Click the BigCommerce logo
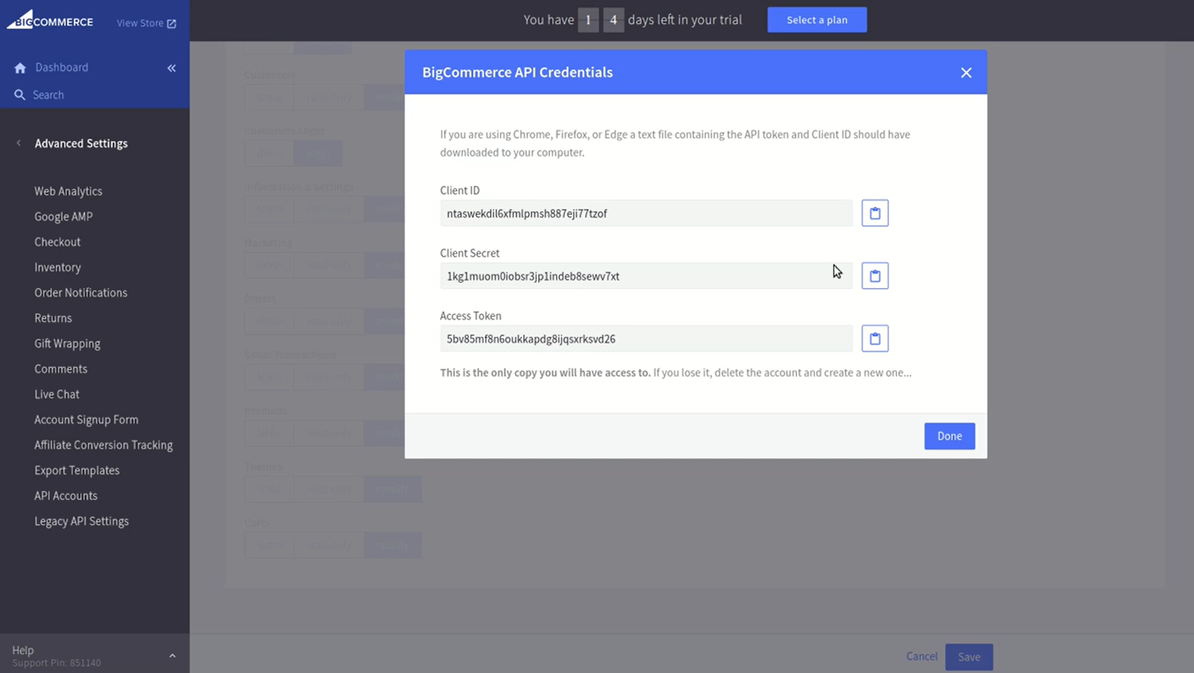This screenshot has width=1194, height=673. 50,21
